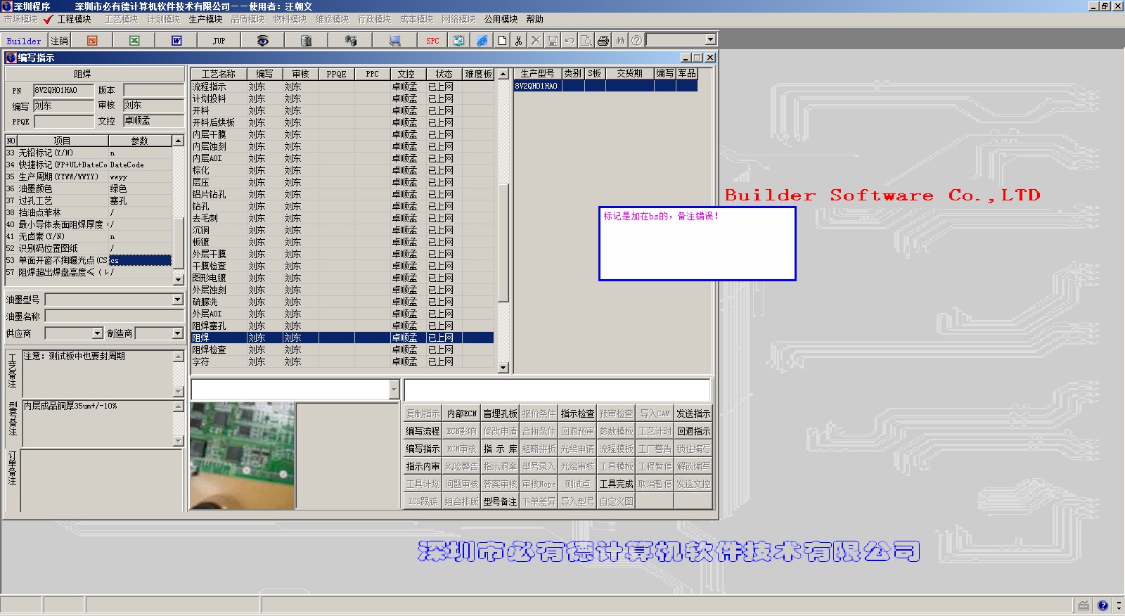This screenshot has width=1125, height=616.
Task: Click the blue-green icon right of SPC
Action: [458, 41]
